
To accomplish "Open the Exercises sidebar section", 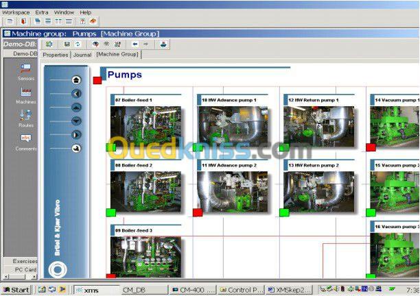I will (x=21, y=261).
